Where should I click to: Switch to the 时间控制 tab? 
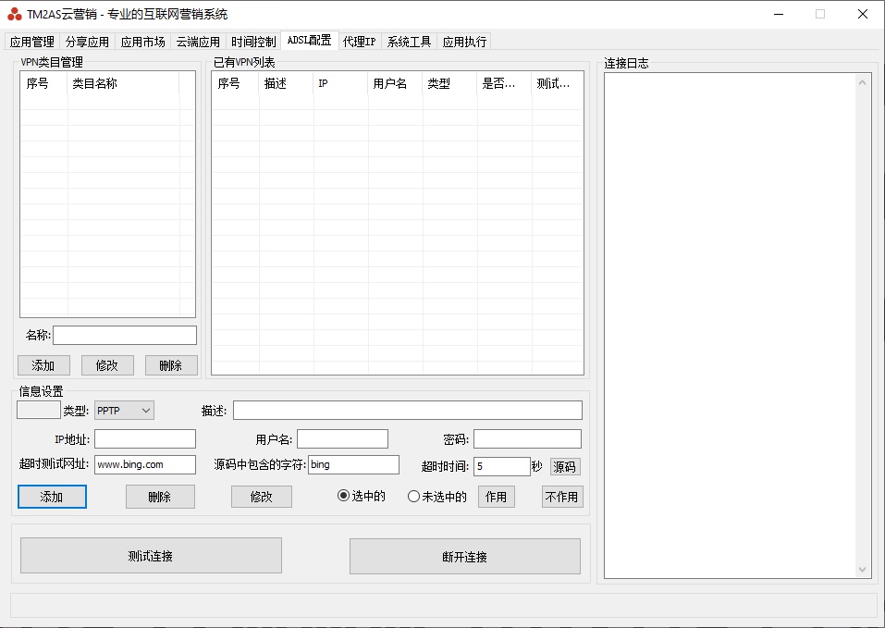pyautogui.click(x=253, y=42)
